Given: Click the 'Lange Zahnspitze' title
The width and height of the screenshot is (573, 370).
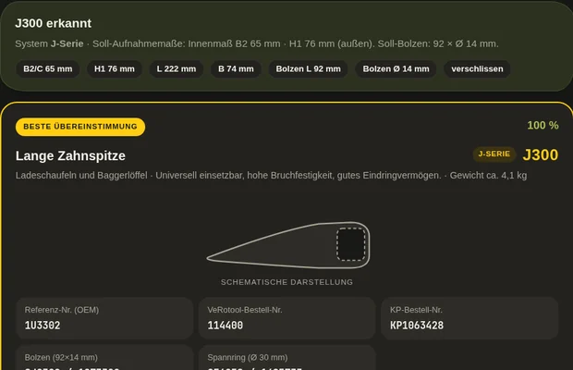Looking at the screenshot, I should pos(70,155).
